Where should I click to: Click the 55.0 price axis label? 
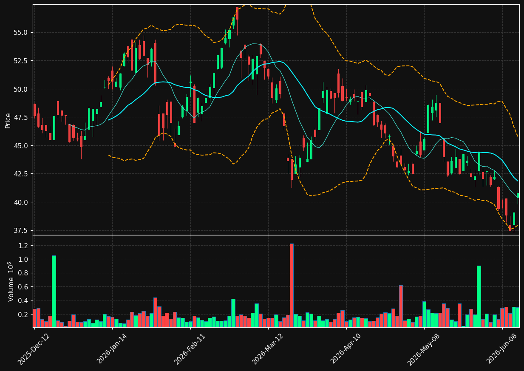(21, 33)
